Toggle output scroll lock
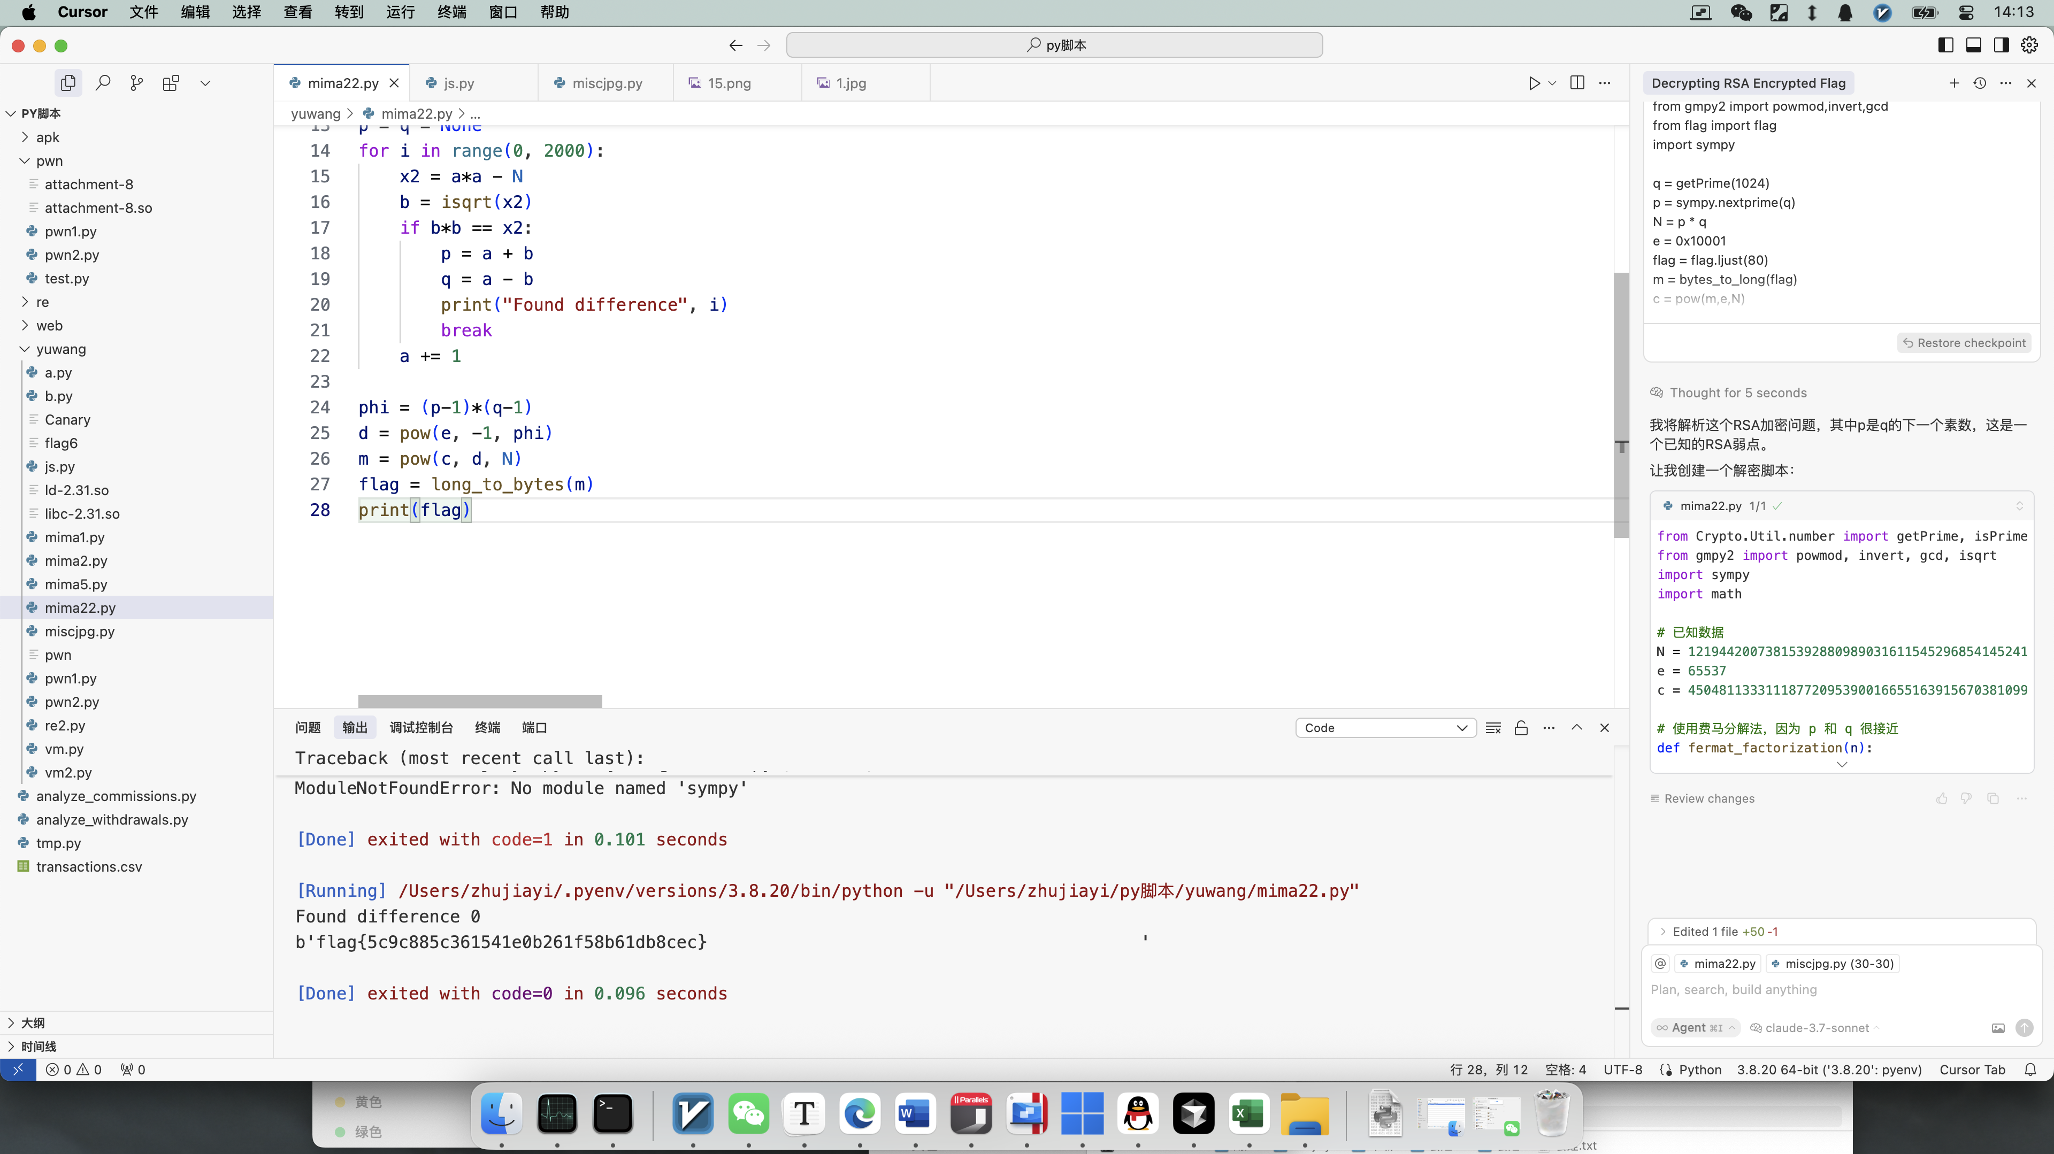The height and width of the screenshot is (1154, 2054). coord(1521,728)
